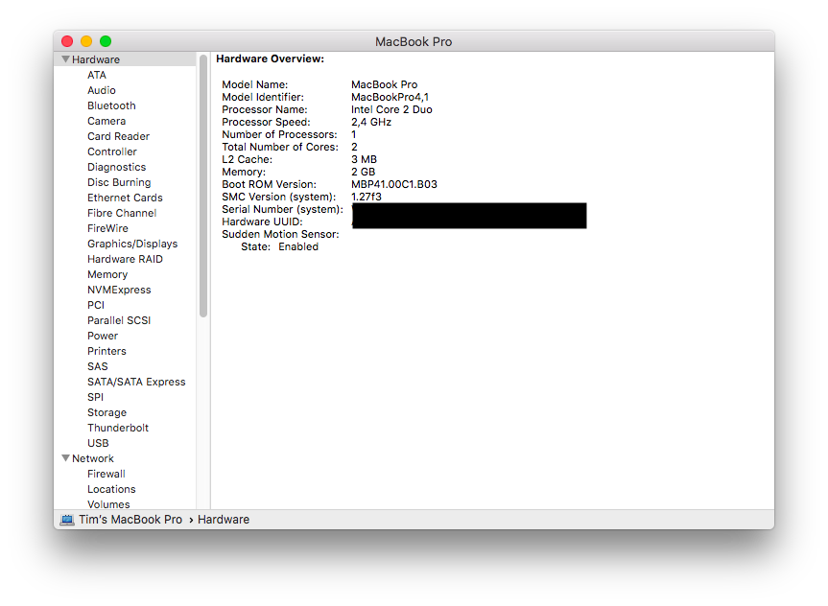
Task: Select SATA/SATA Express in the sidebar
Action: point(136,381)
